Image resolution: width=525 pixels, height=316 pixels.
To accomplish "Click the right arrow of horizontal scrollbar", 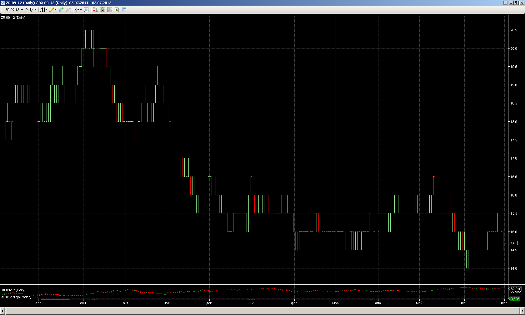I will [522, 311].
